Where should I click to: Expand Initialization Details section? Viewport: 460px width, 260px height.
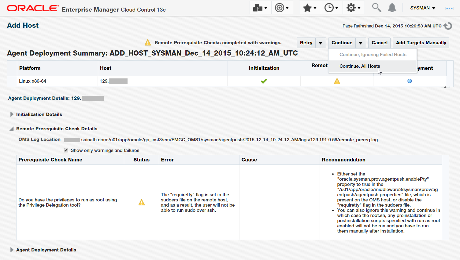click(x=12, y=114)
